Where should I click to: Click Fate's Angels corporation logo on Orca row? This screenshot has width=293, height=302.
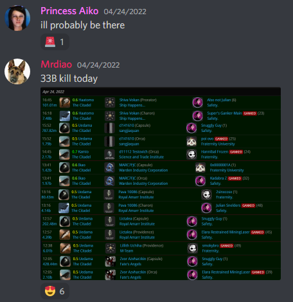click(111, 275)
